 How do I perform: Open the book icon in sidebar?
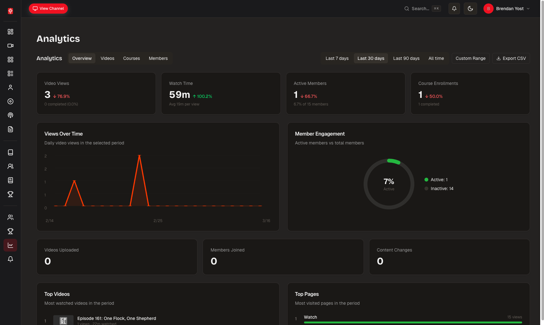(x=10, y=152)
